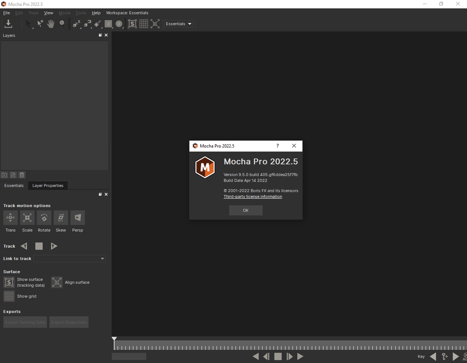Viewport: 467px width, 363px height.
Task: Switch to the Layer Properties tab
Action: [48, 186]
